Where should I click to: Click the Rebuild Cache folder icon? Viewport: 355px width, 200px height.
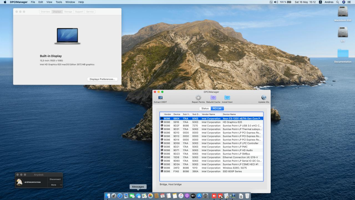(213, 98)
